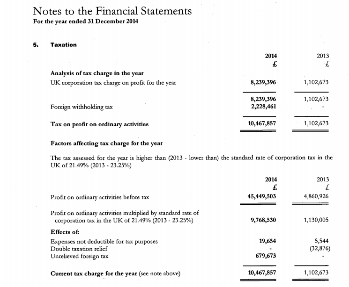Click the "For the year ended 31 December 2014" subtitle
The height and width of the screenshot is (287, 349).
[x=86, y=22]
